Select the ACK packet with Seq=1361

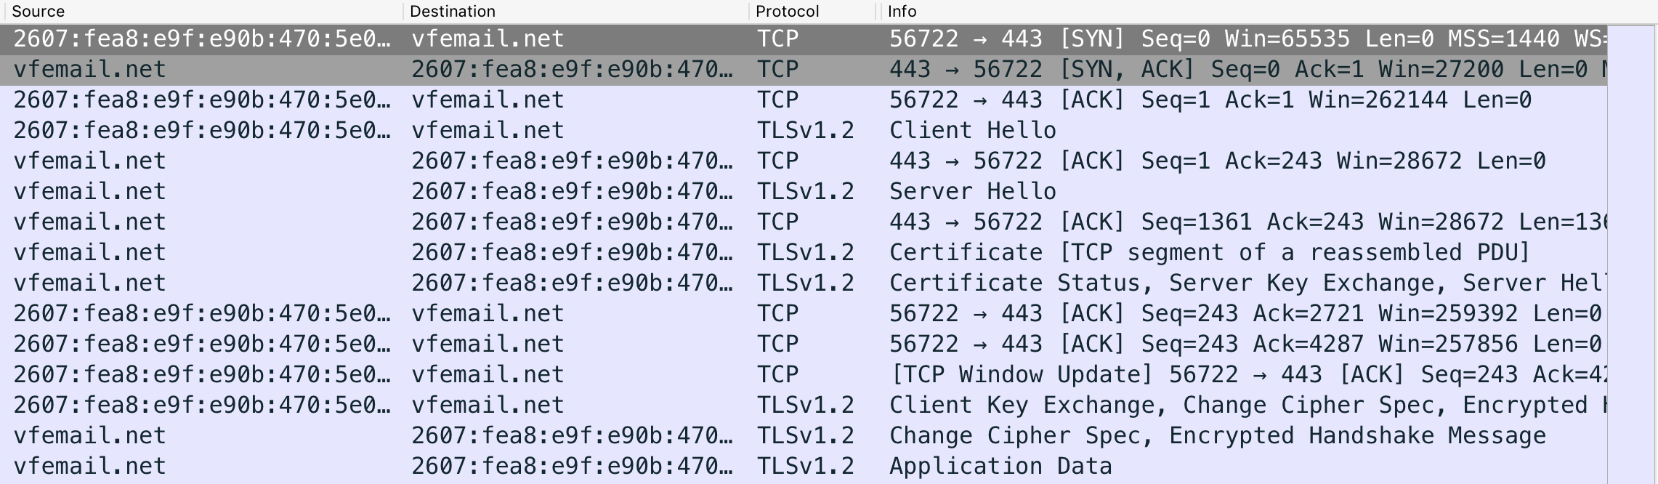(804, 222)
